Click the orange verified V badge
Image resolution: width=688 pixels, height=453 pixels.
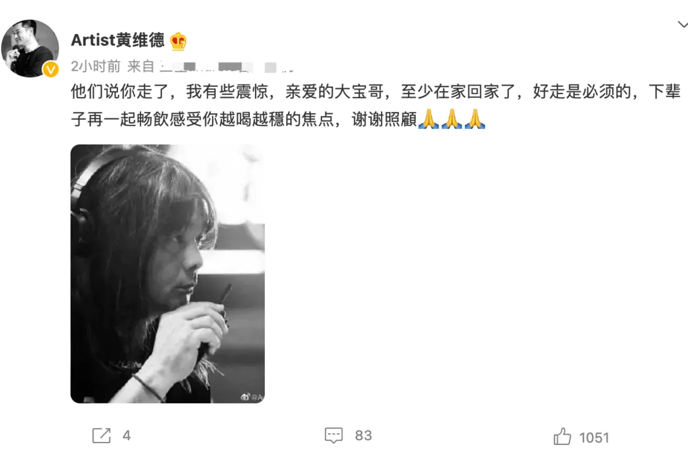tap(51, 69)
